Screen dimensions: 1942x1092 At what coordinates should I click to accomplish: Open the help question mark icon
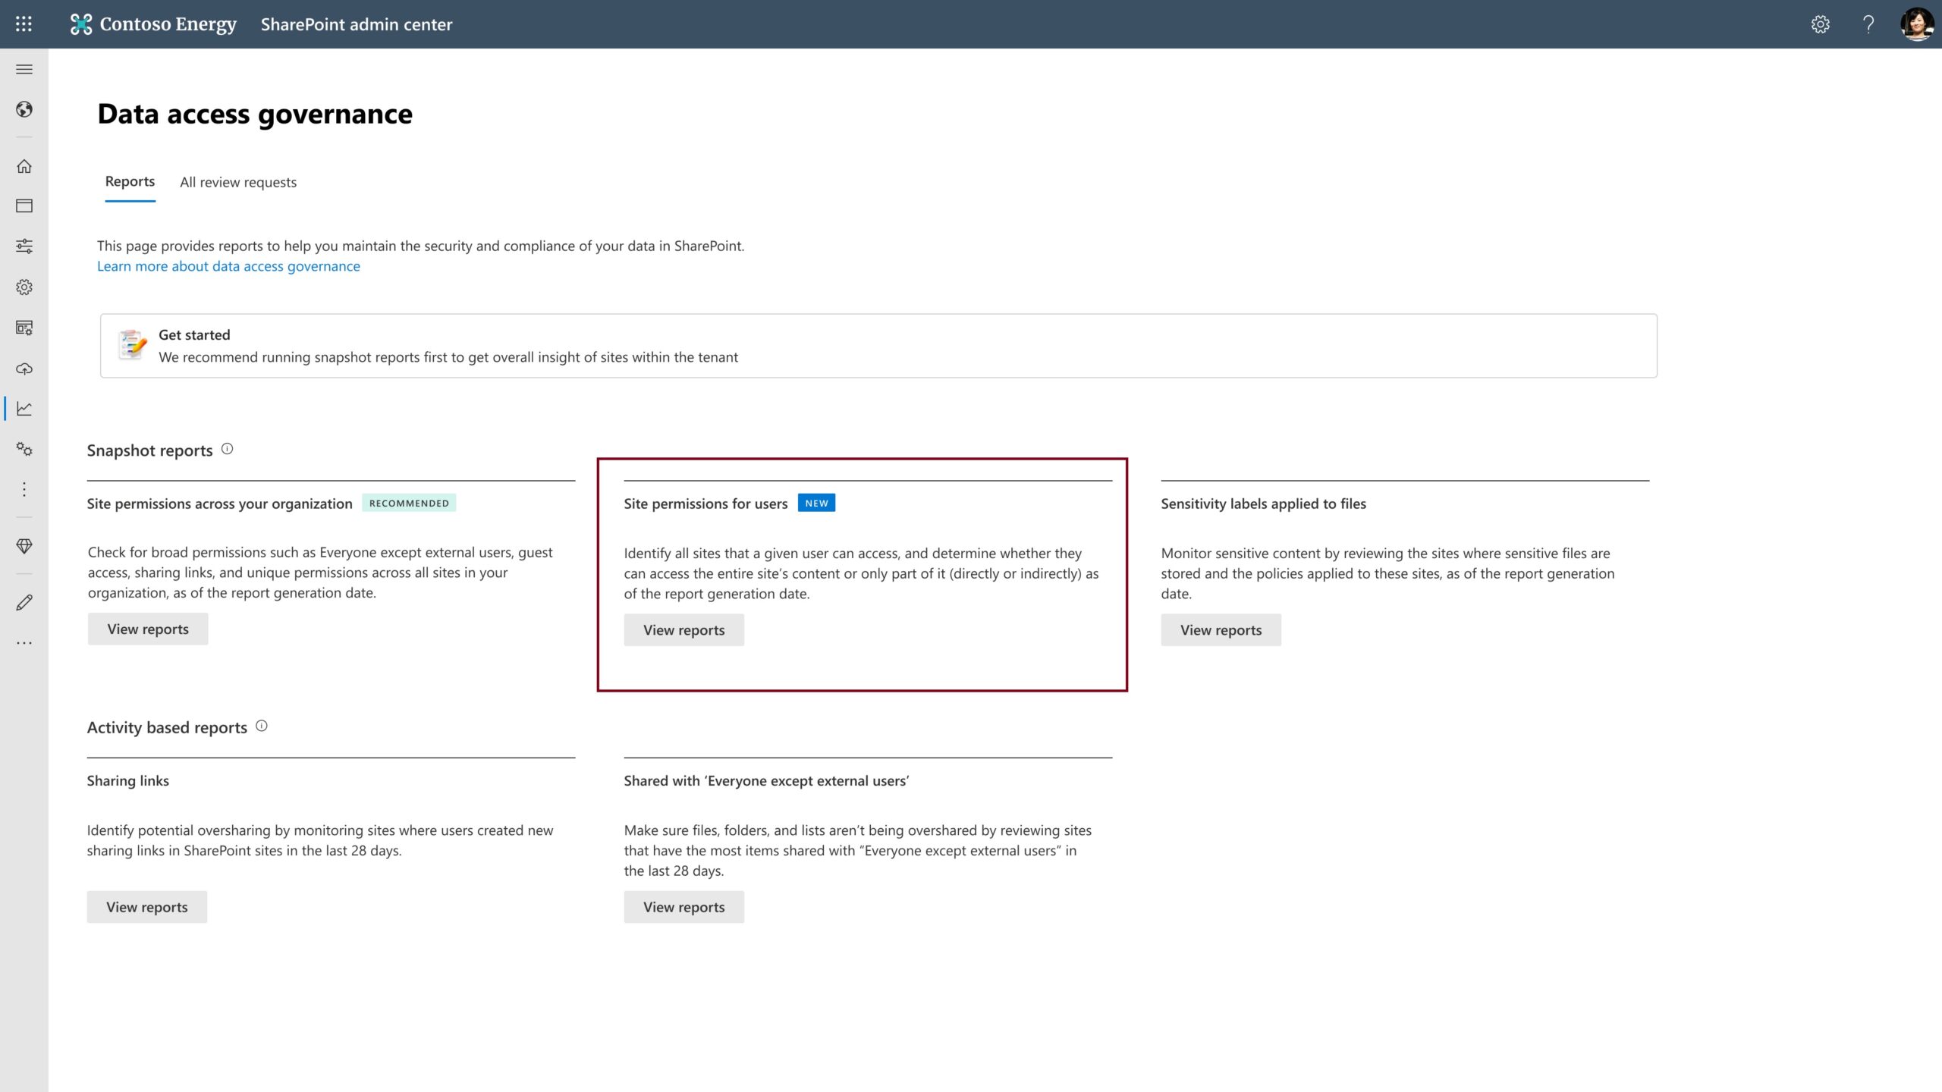coord(1868,24)
